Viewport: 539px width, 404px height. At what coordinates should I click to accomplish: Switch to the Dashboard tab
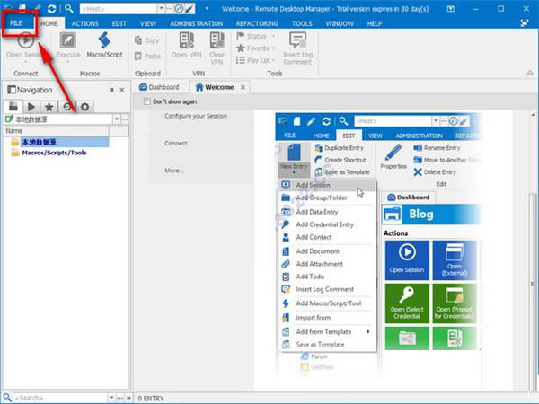tap(159, 87)
